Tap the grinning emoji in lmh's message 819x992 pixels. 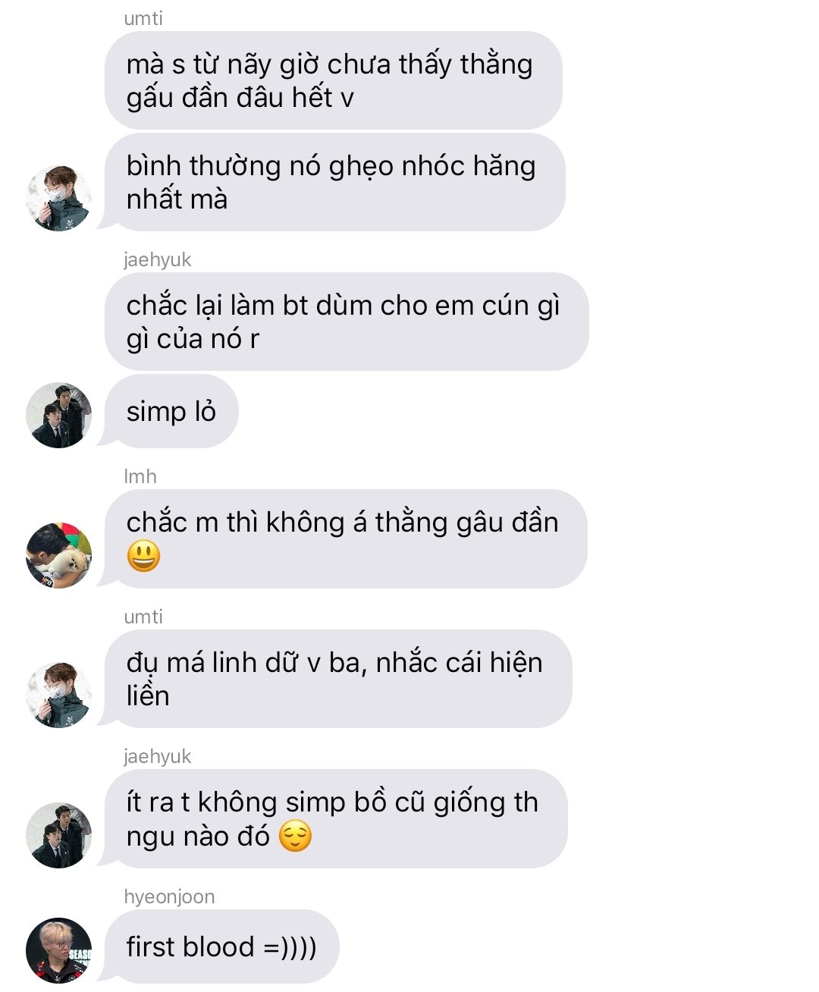pos(143,556)
